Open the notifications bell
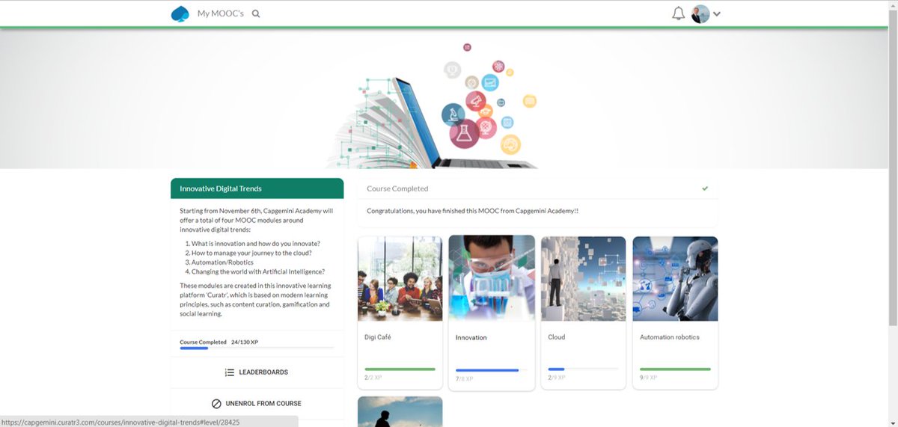 click(679, 13)
